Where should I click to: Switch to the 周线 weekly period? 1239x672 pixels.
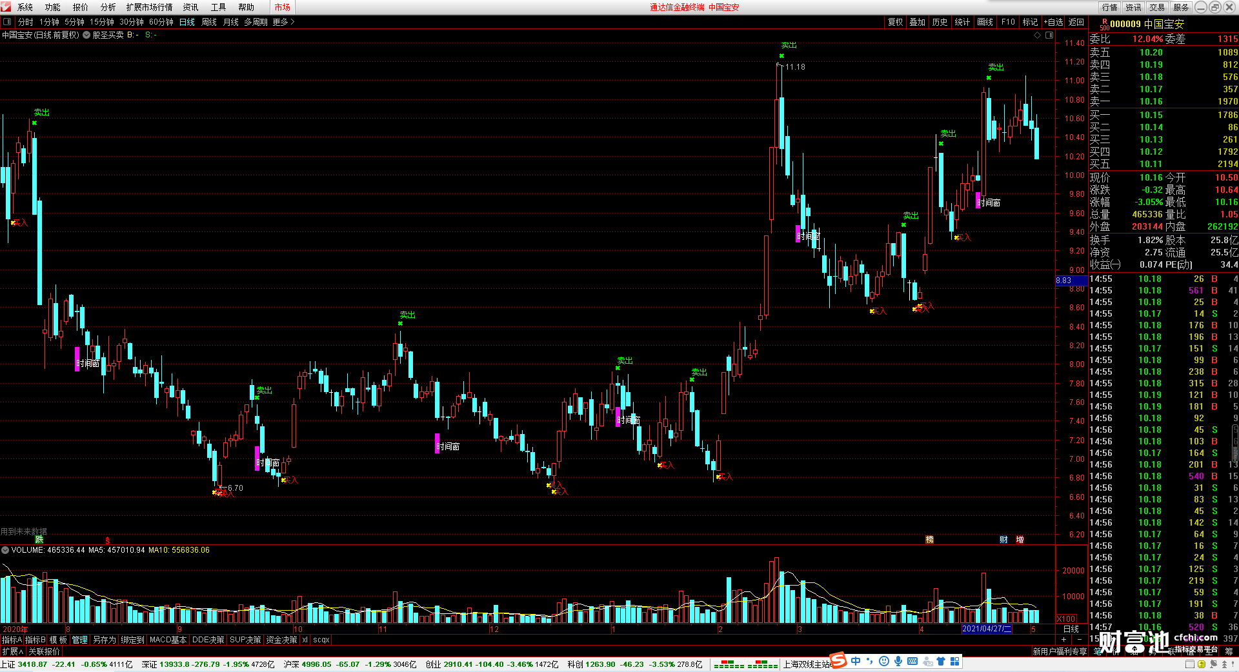tap(209, 22)
